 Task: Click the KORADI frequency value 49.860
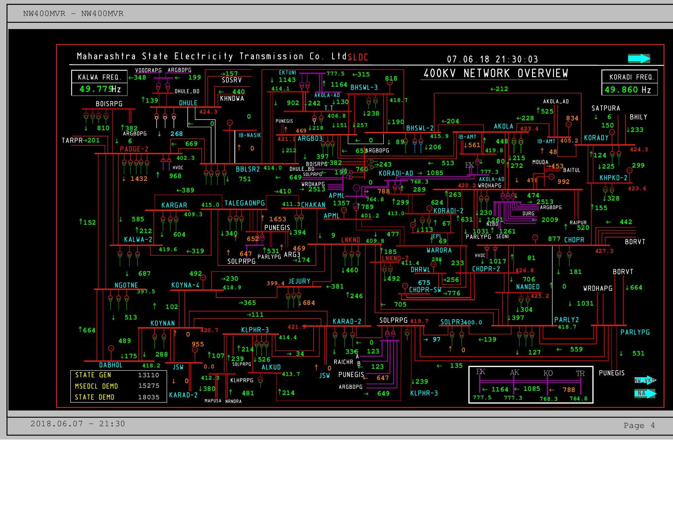pyautogui.click(x=621, y=90)
